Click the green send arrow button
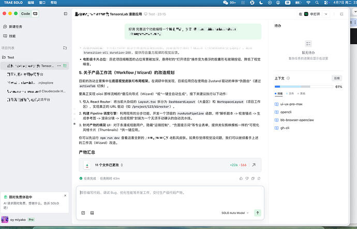Image resolution: width=357 pixels, height=229 pixels. click(258, 213)
